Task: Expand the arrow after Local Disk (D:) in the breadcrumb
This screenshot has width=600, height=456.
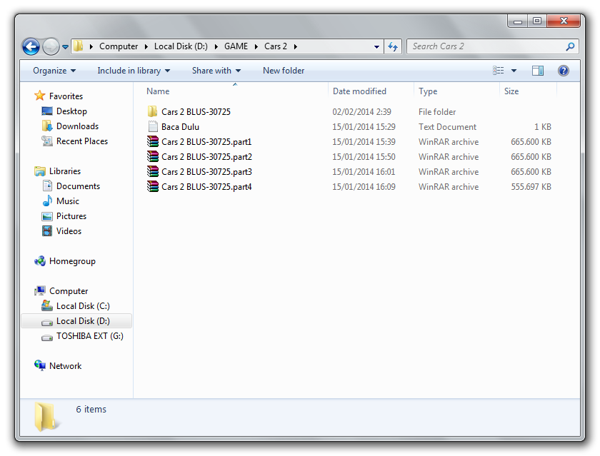Action: click(216, 46)
